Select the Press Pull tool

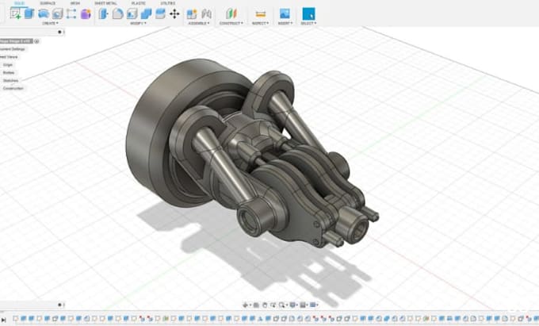[103, 13]
